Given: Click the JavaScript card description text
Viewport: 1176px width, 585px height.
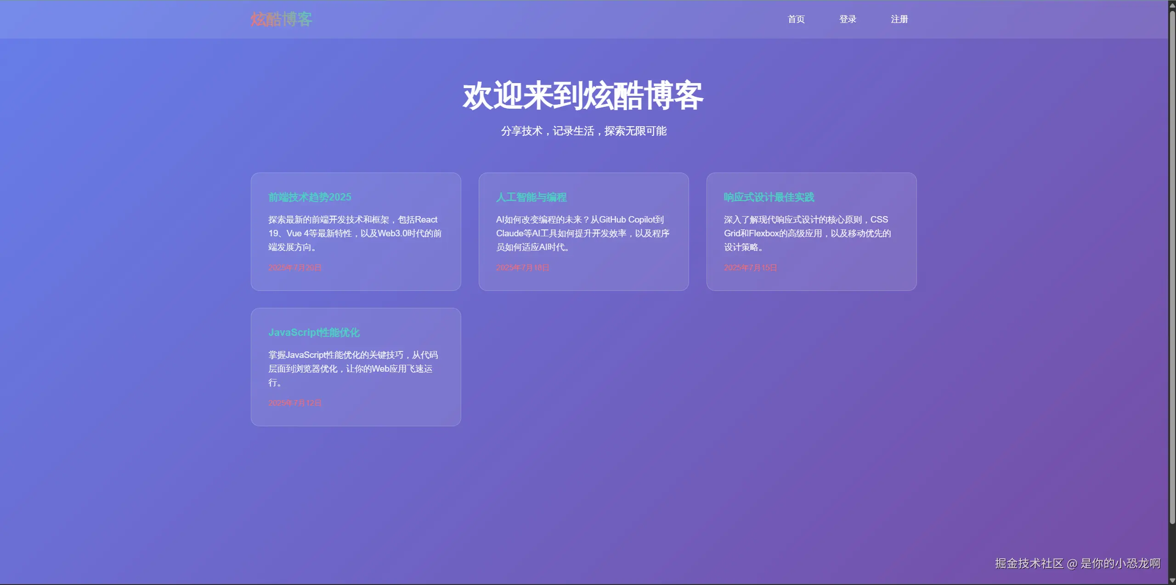Looking at the screenshot, I should coord(353,368).
